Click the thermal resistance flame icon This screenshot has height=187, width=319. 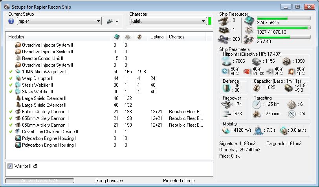[247, 71]
